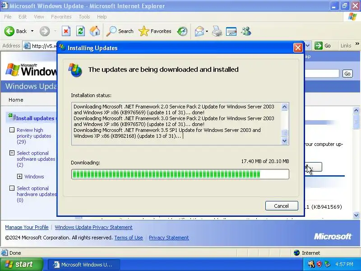Click the red security shield tray icon

[319, 264]
